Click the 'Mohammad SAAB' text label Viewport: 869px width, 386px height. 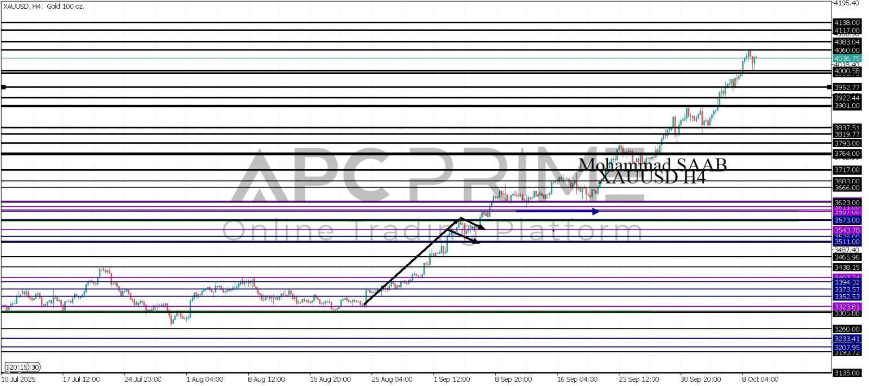pos(652,164)
